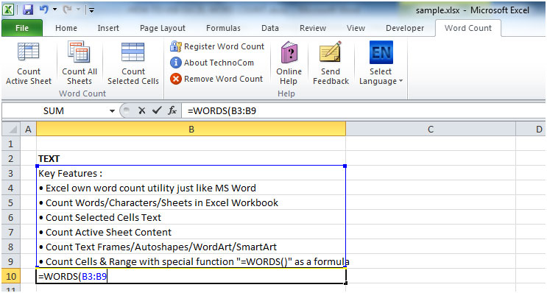The width and height of the screenshot is (547, 293).
Task: Click the Undo arrow icon
Action: [x=44, y=10]
